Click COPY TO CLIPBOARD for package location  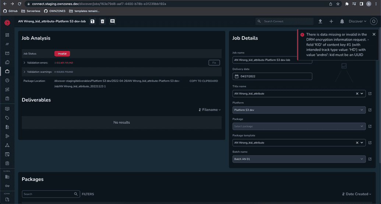point(204,81)
